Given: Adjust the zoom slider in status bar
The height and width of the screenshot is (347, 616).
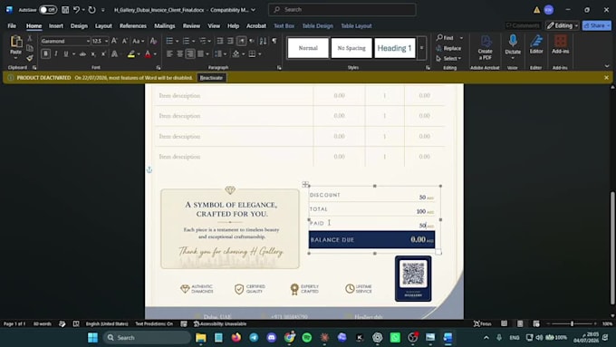Looking at the screenshot, I should point(572,323).
